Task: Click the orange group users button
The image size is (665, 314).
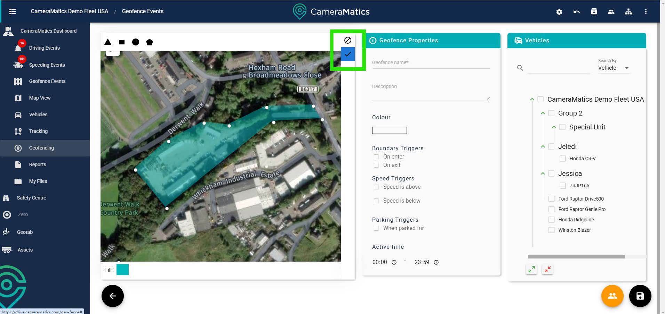Action: [x=612, y=296]
